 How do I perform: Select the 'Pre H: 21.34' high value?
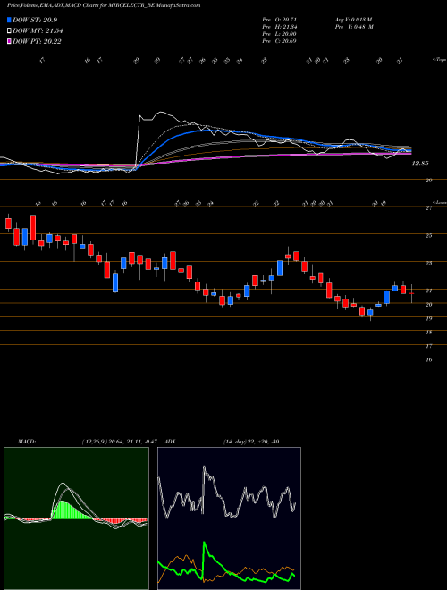(x=280, y=26)
